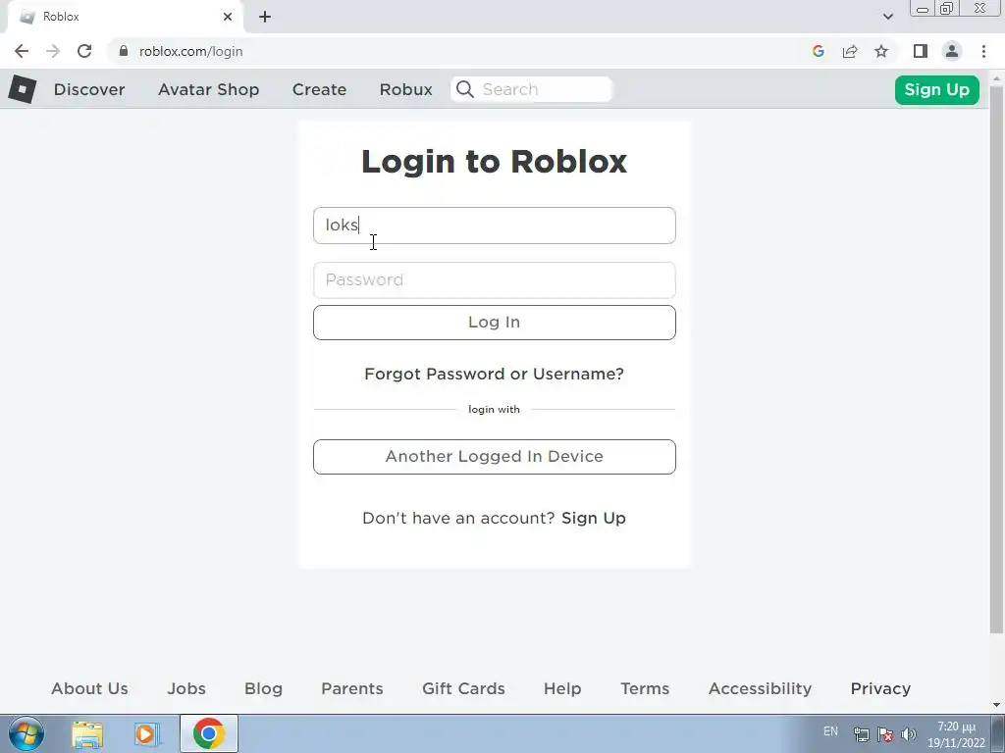Screen dimensions: 1005x753
Task: Click the green Sign Up button
Action: tap(936, 89)
